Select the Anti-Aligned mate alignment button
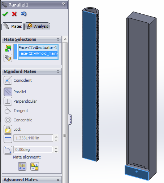Viewport: 164px width, 183px height. 35,166
